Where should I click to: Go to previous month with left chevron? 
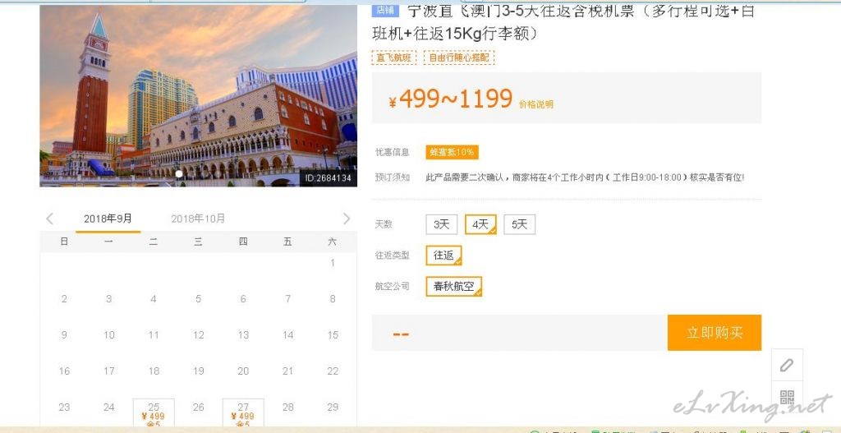click(50, 219)
